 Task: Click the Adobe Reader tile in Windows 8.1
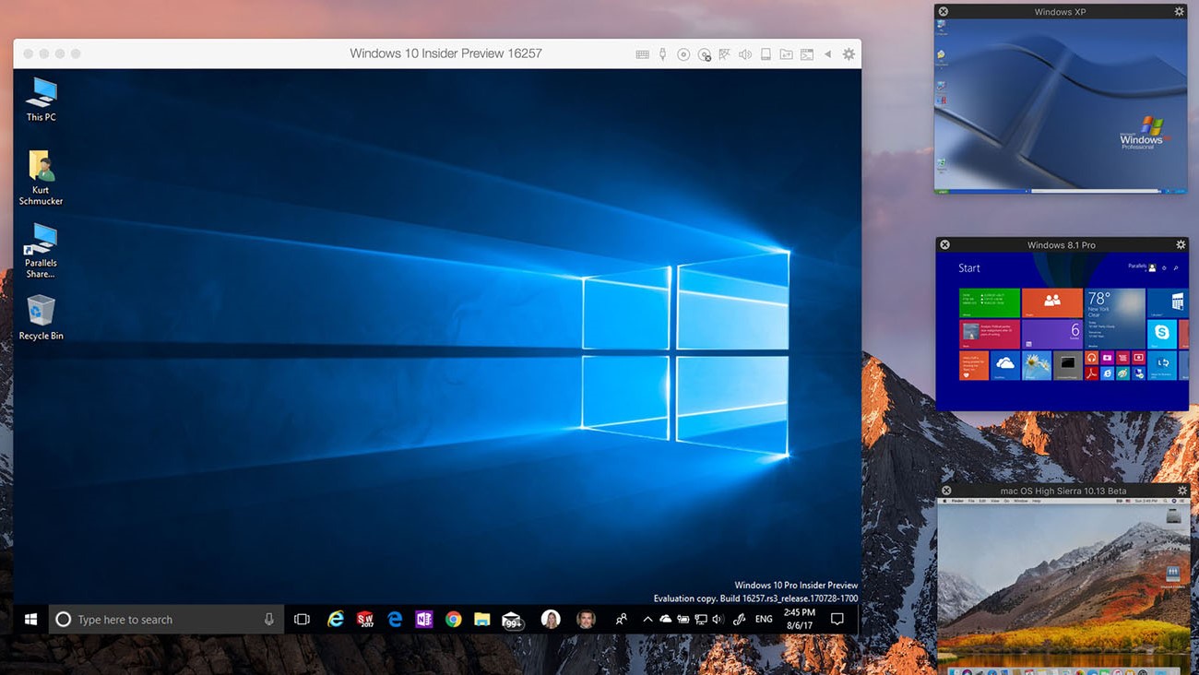pyautogui.click(x=1091, y=373)
